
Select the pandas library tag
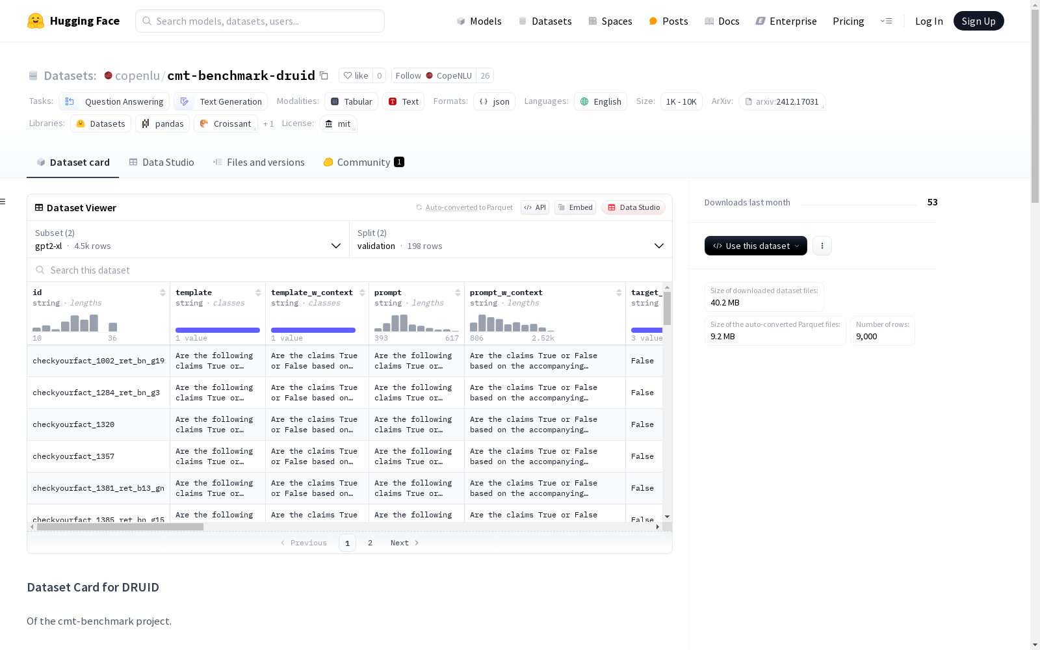coord(162,123)
